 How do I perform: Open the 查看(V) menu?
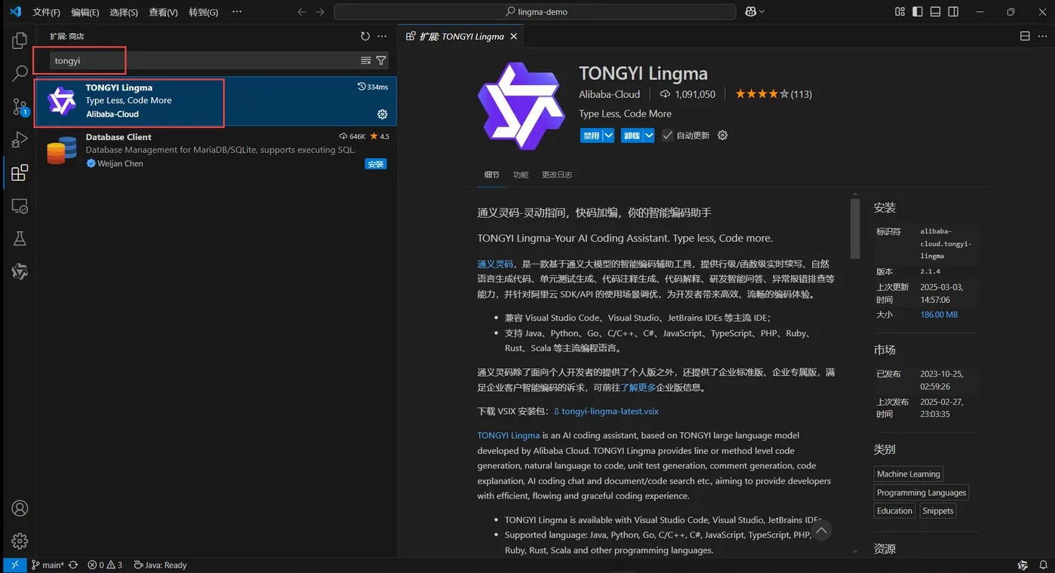tap(164, 12)
